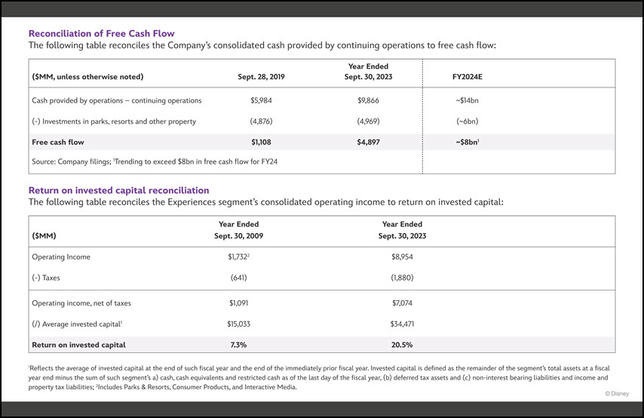Click the $9,866 cash provided value
This screenshot has width=644, height=418.
coord(367,100)
